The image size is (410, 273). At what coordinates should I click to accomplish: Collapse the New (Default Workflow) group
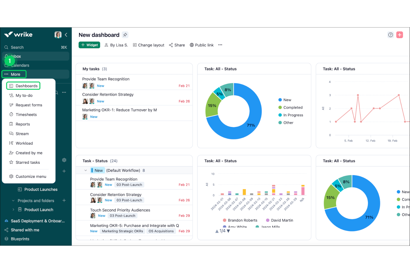pos(85,170)
